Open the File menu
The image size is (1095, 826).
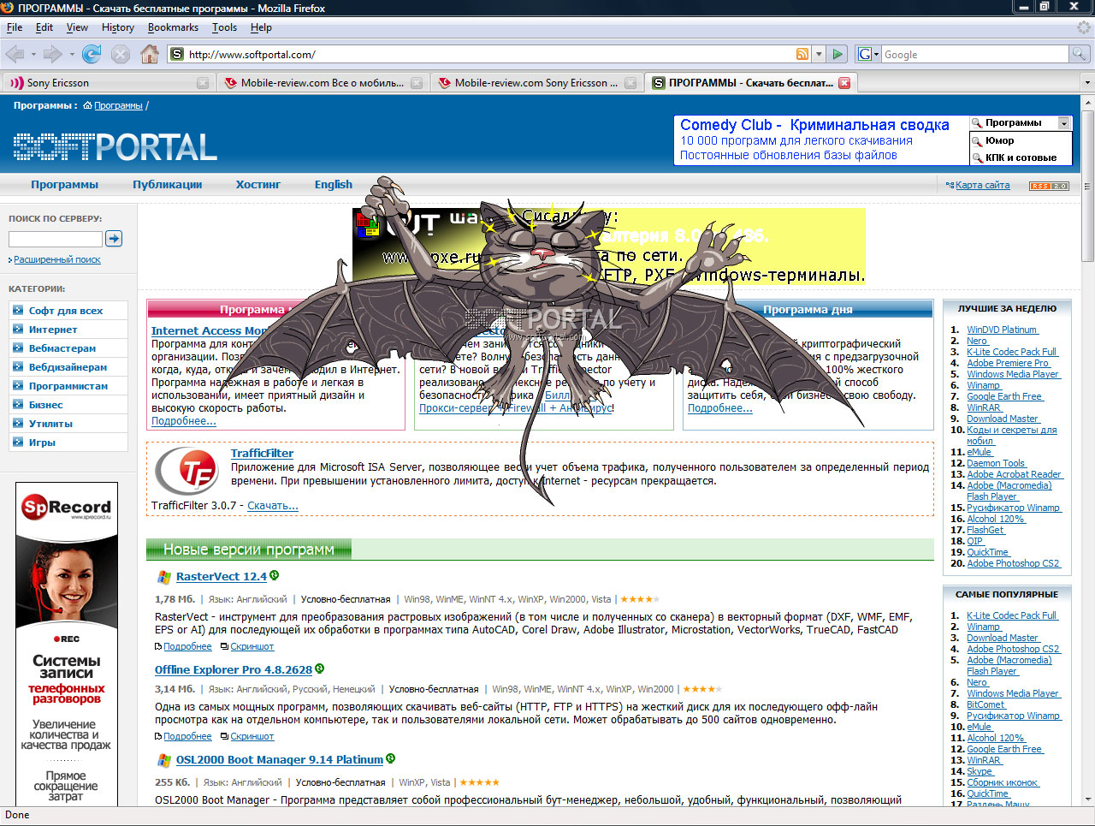click(x=15, y=27)
